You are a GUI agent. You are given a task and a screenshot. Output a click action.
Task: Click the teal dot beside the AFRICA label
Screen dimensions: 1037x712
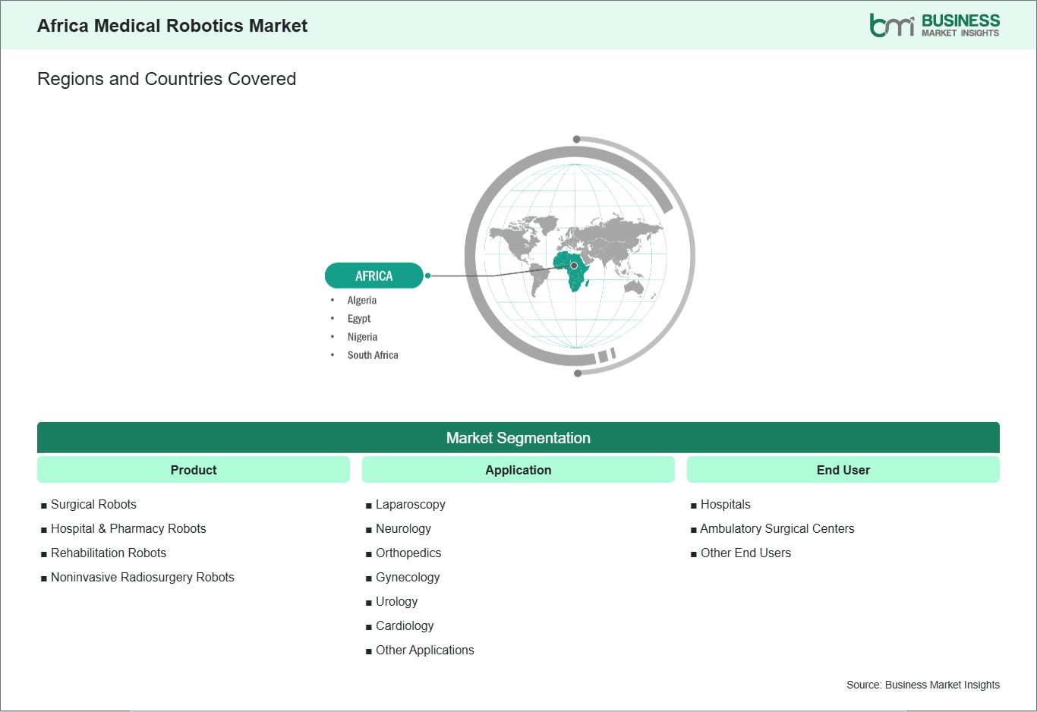coord(428,276)
